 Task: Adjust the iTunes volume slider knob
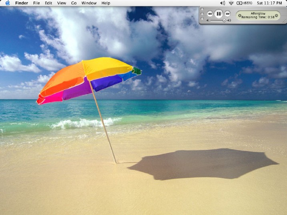224,21
